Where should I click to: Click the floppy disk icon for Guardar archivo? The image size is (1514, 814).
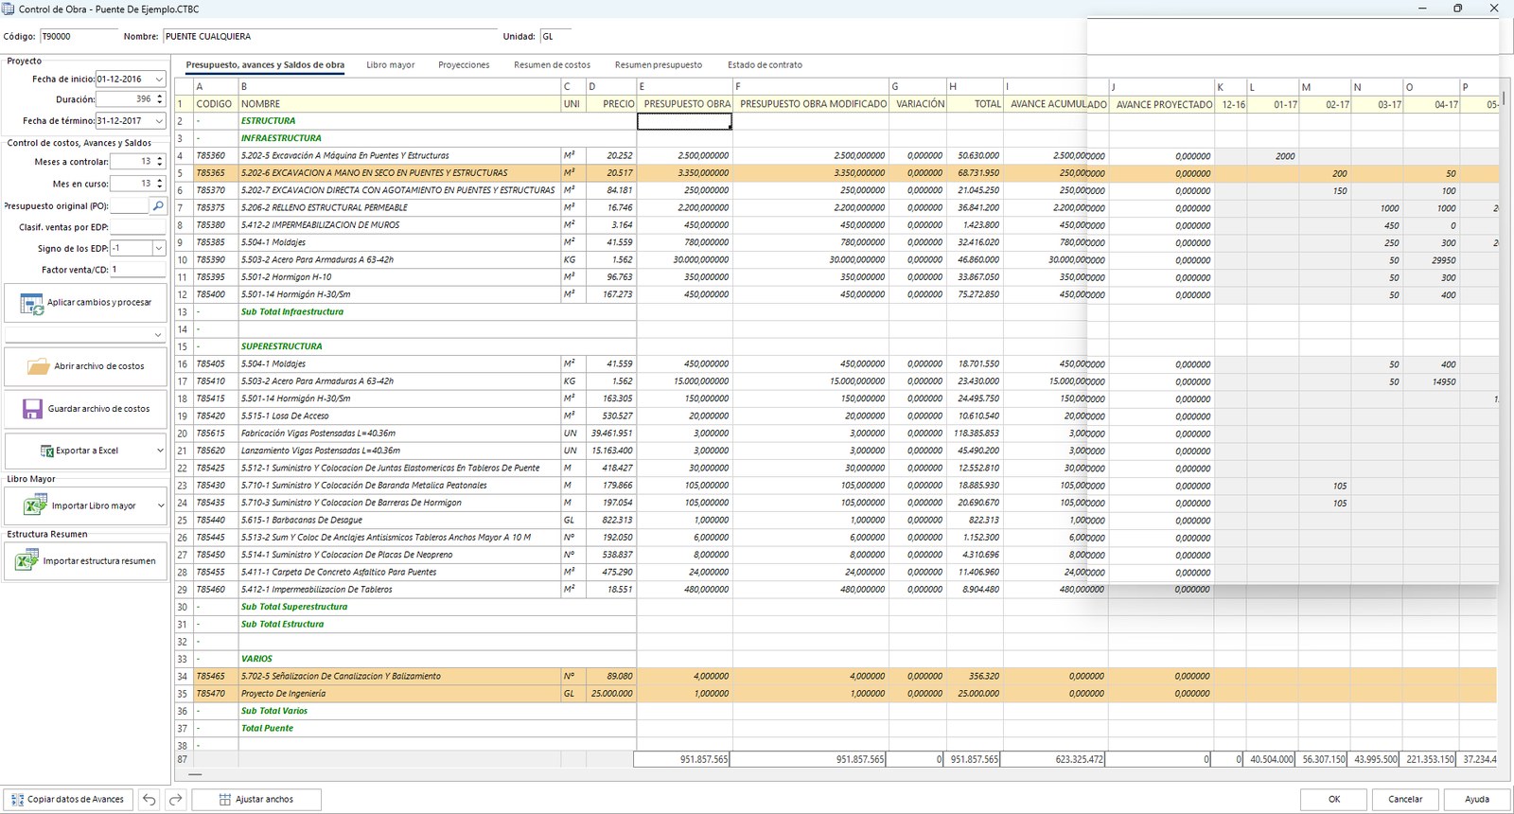pyautogui.click(x=32, y=409)
